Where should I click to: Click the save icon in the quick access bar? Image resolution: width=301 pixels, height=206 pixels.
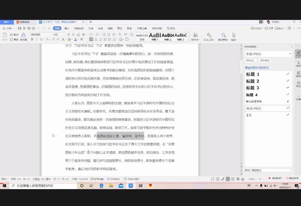pos(20,28)
